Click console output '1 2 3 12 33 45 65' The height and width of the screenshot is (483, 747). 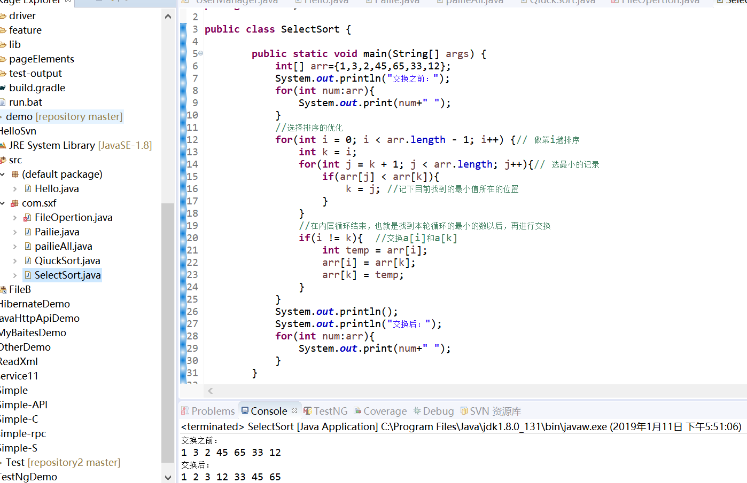click(x=231, y=477)
